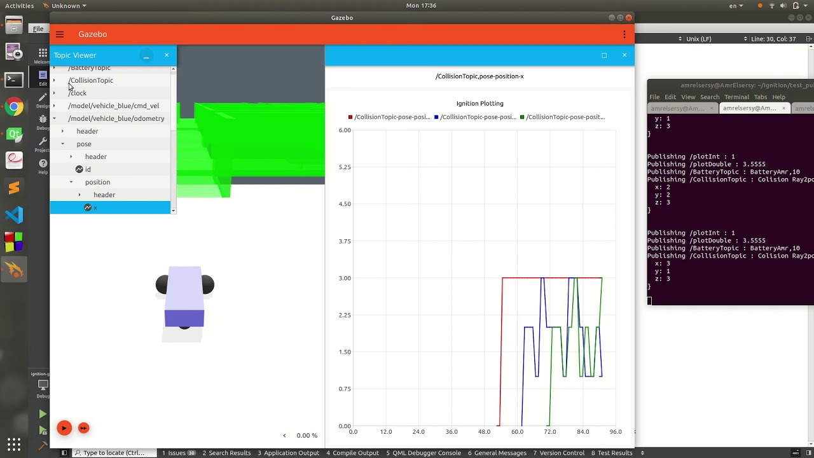
Task: Open Sublime Text from the dock
Action: (x=14, y=188)
